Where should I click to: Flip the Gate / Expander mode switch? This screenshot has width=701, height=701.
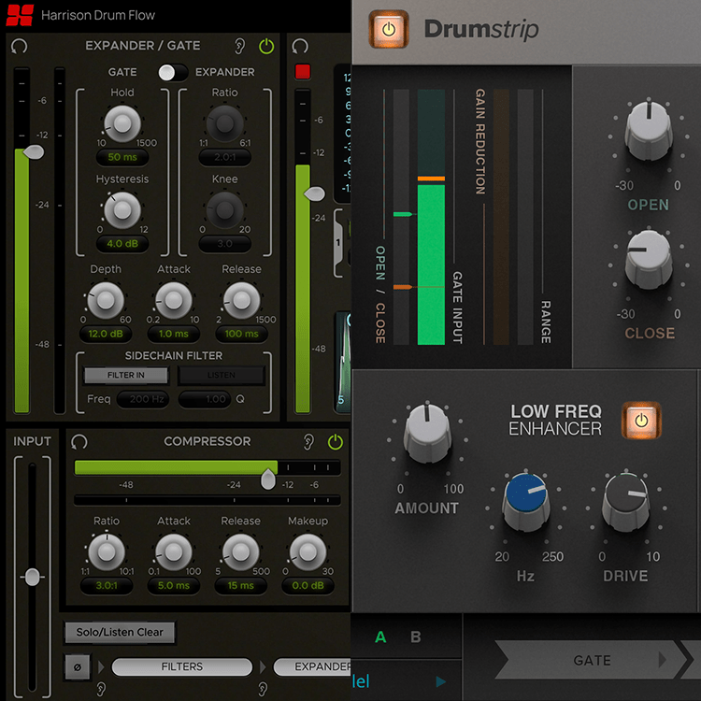click(173, 72)
